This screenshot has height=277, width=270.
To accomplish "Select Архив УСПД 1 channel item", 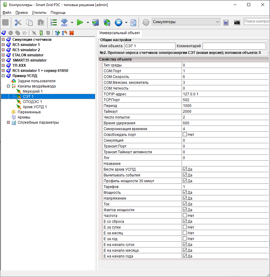I will coord(35,107).
